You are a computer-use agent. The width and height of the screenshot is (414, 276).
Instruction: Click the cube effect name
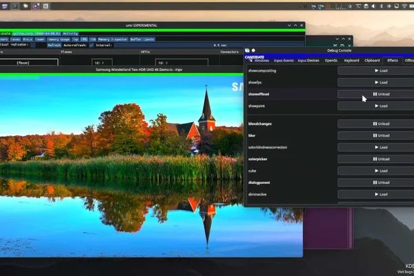tap(252, 171)
